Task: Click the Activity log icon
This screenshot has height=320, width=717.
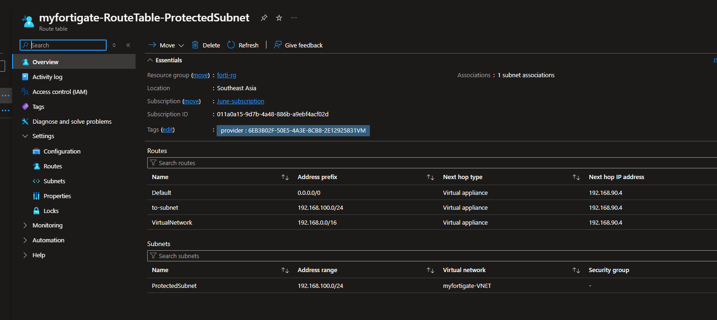Action: tap(25, 77)
